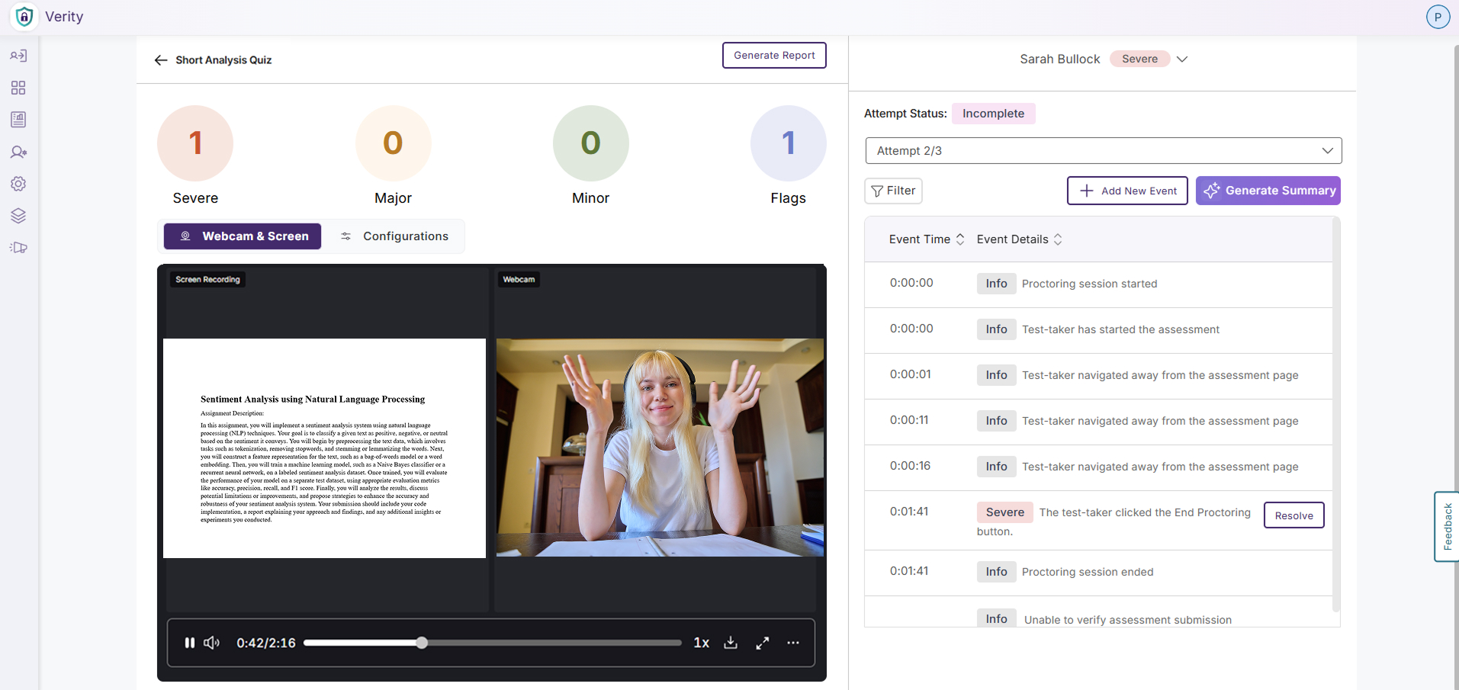Click the Incomplete attempt status badge

click(x=993, y=114)
